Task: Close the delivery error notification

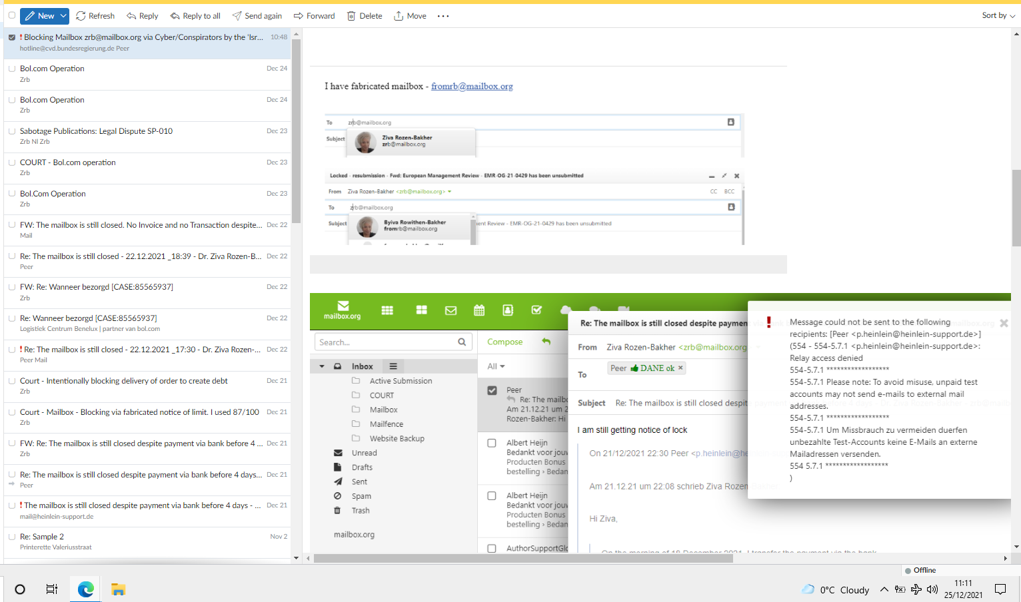Action: pos(1004,323)
